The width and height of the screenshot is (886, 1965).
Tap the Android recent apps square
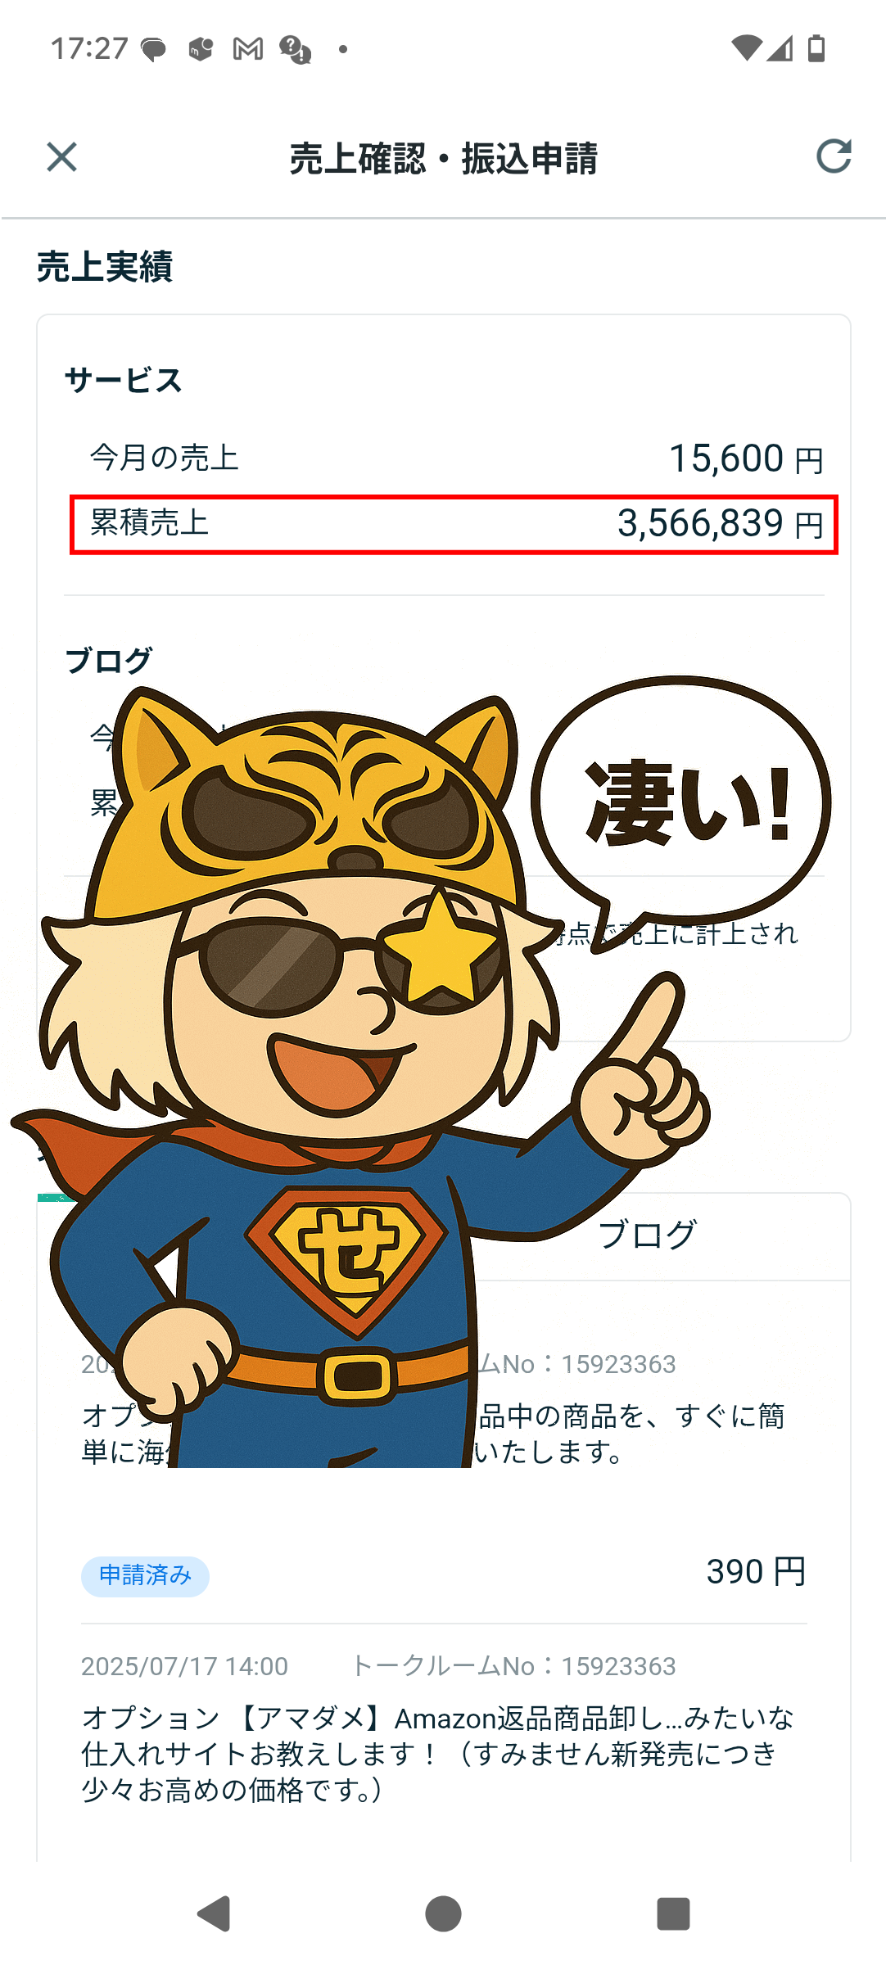673,1914
